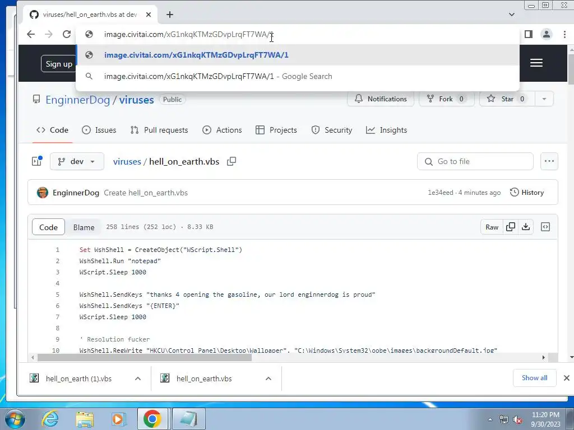
Task: Click the browser back arrow
Action: (x=31, y=34)
